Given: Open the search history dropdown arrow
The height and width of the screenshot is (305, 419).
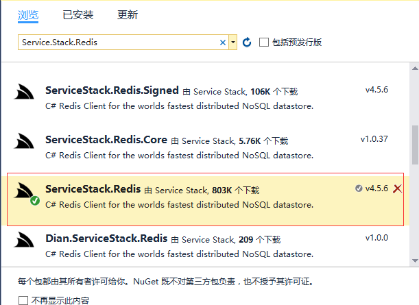Looking at the screenshot, I should pos(233,42).
